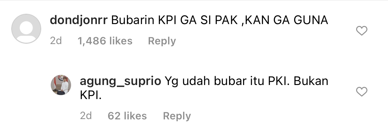Visit the dondjonrr username profile
This screenshot has width=388, height=130.
[x=79, y=20]
